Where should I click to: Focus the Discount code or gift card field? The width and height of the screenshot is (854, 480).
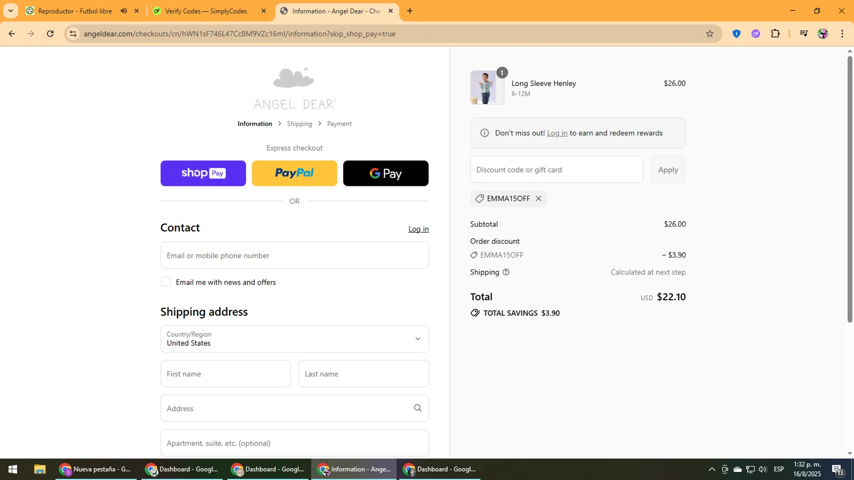(x=556, y=169)
